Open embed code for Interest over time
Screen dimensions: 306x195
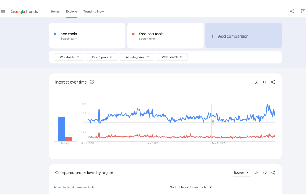[x=265, y=82]
